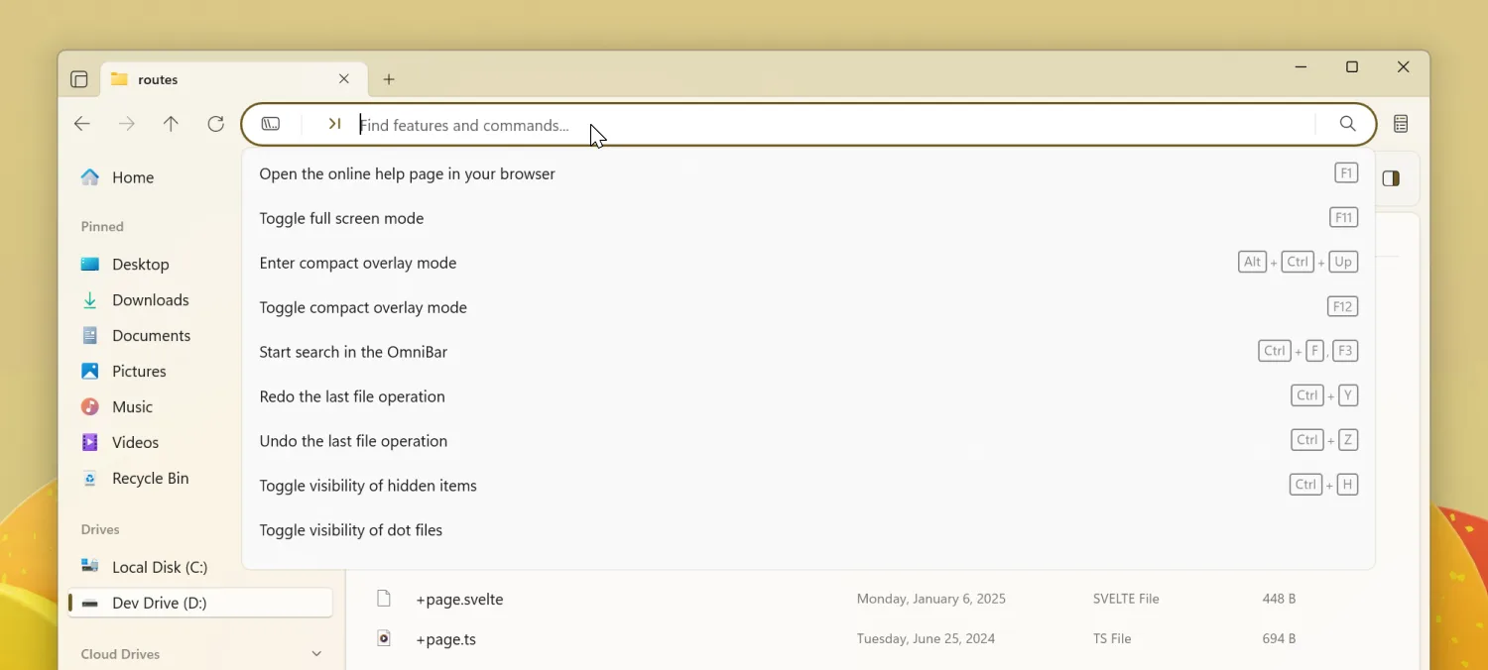This screenshot has height=670, width=1488.
Task: Click the Find features and commands field
Action: point(794,125)
